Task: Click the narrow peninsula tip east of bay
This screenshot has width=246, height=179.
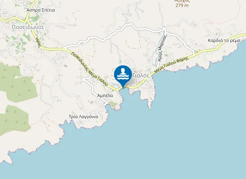Action: 150,107
